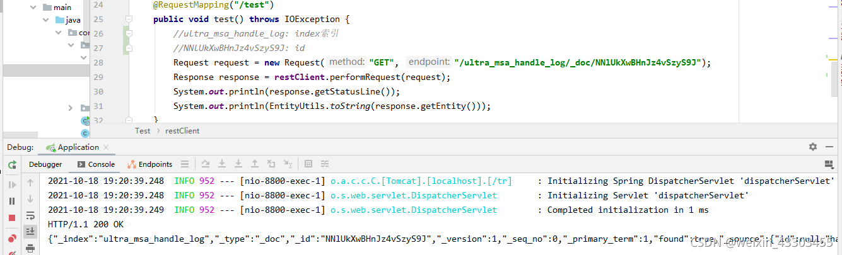Click the fold end marker at line 27

point(129,48)
